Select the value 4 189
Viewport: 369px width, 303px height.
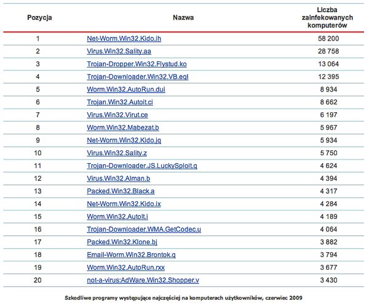point(328,217)
